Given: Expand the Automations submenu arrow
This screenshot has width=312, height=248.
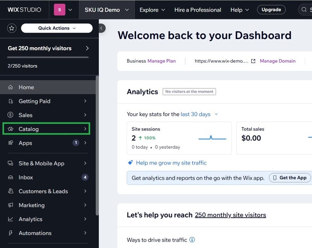Looking at the screenshot, I should tap(85, 233).
